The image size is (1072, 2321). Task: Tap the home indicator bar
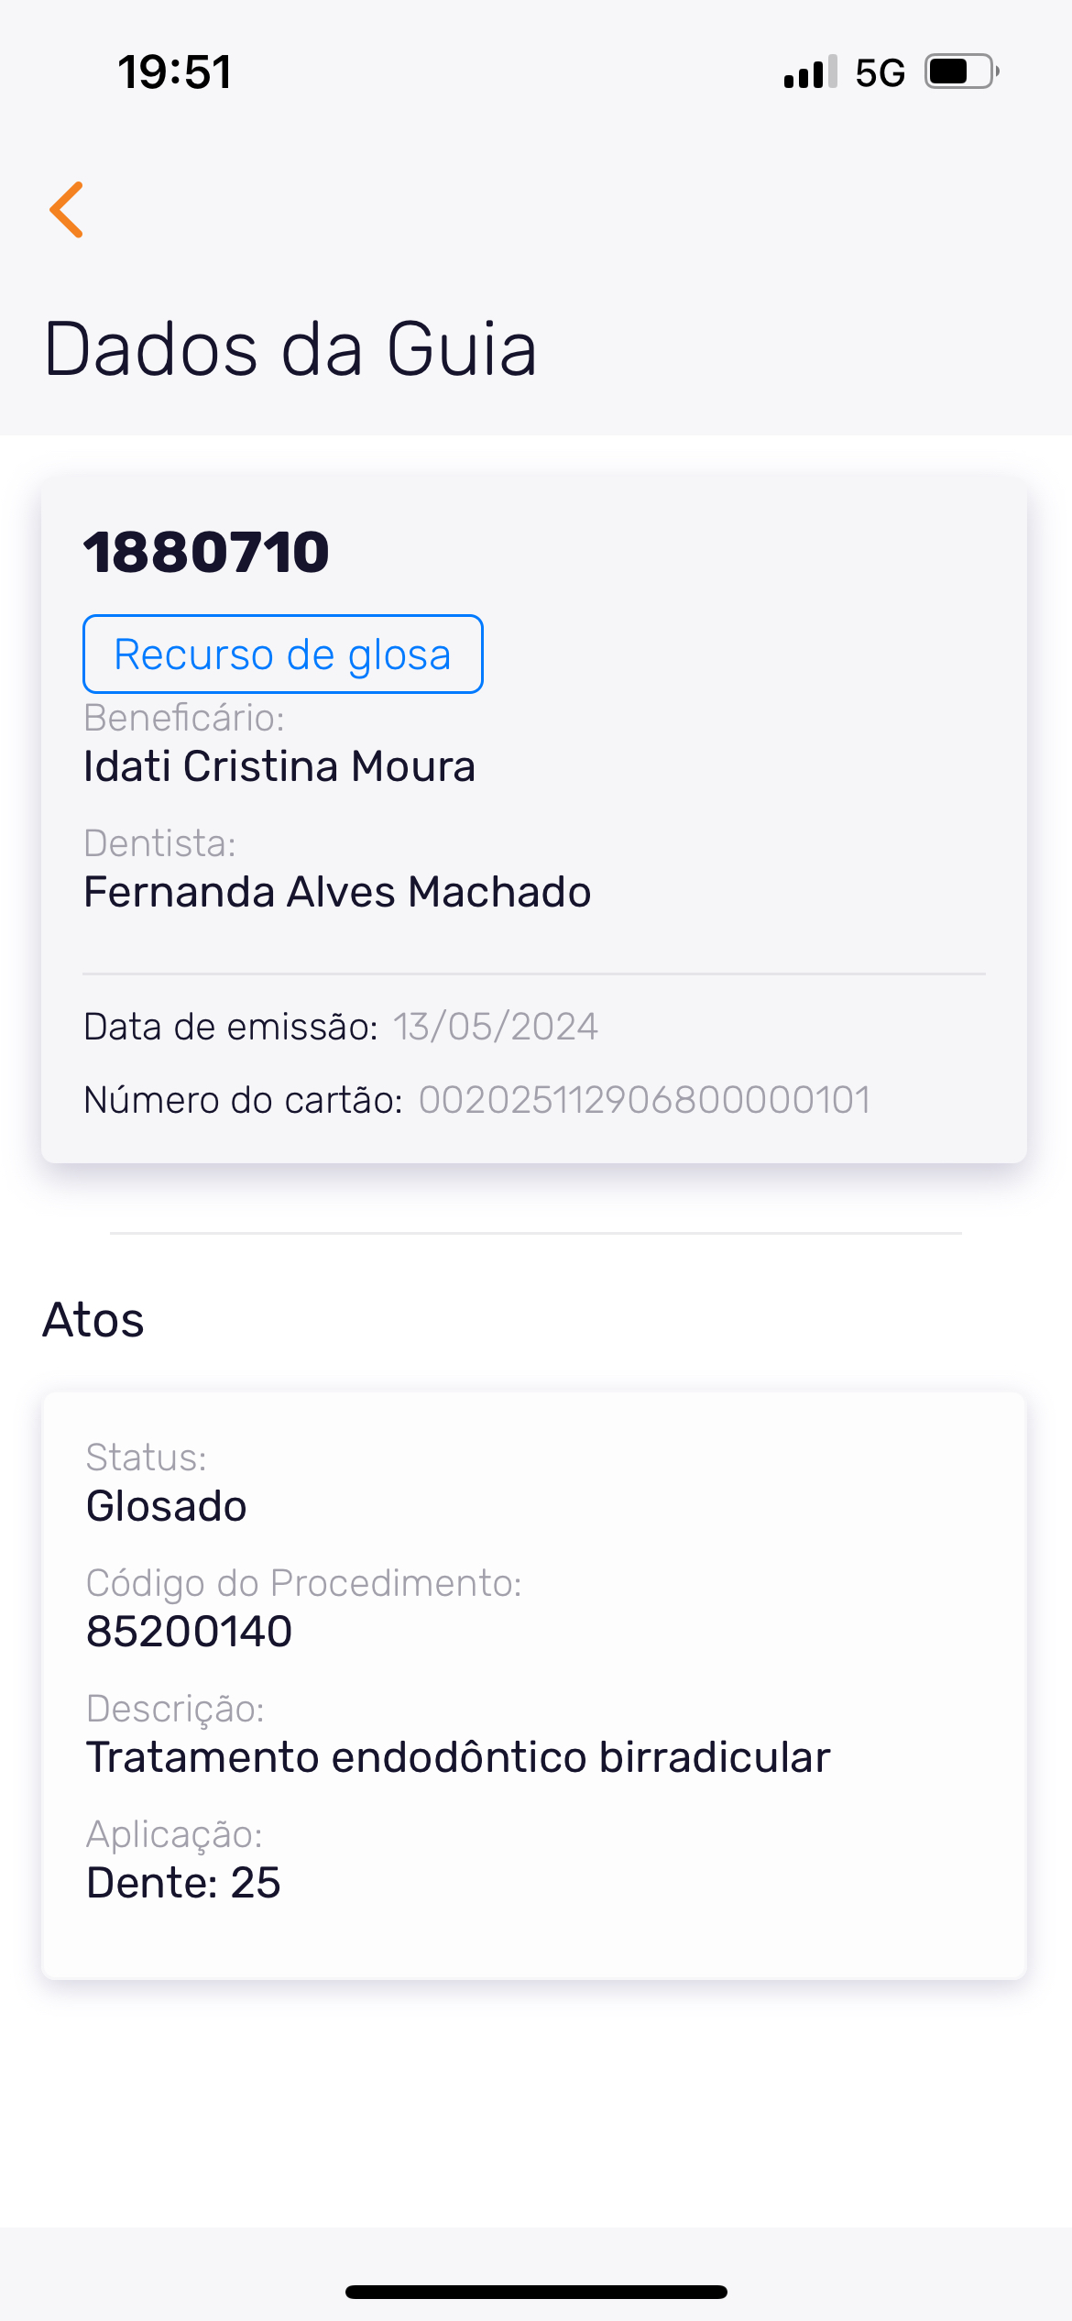pyautogui.click(x=536, y=2292)
